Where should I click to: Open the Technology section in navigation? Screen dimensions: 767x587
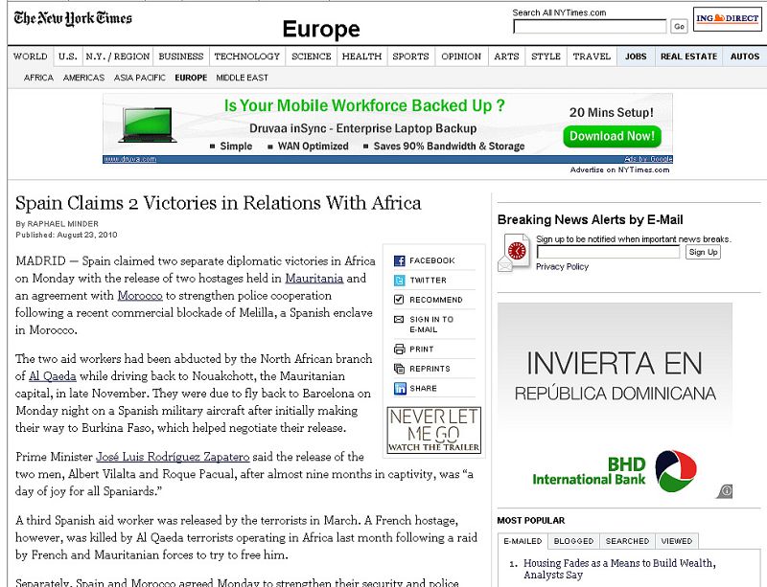[x=247, y=56]
